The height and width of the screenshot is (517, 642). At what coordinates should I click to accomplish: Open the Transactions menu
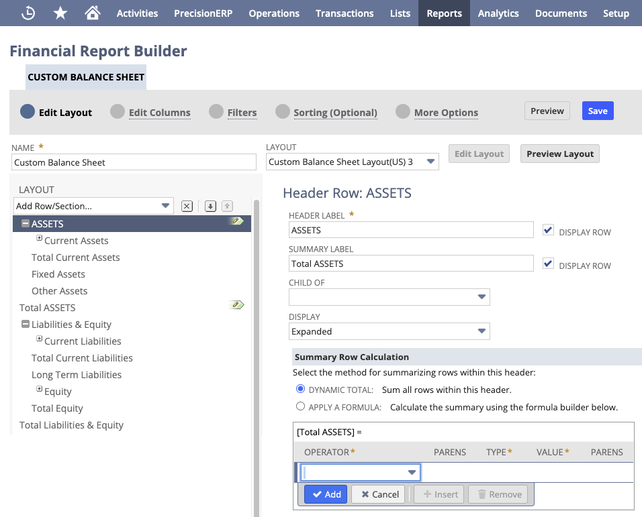tap(345, 13)
